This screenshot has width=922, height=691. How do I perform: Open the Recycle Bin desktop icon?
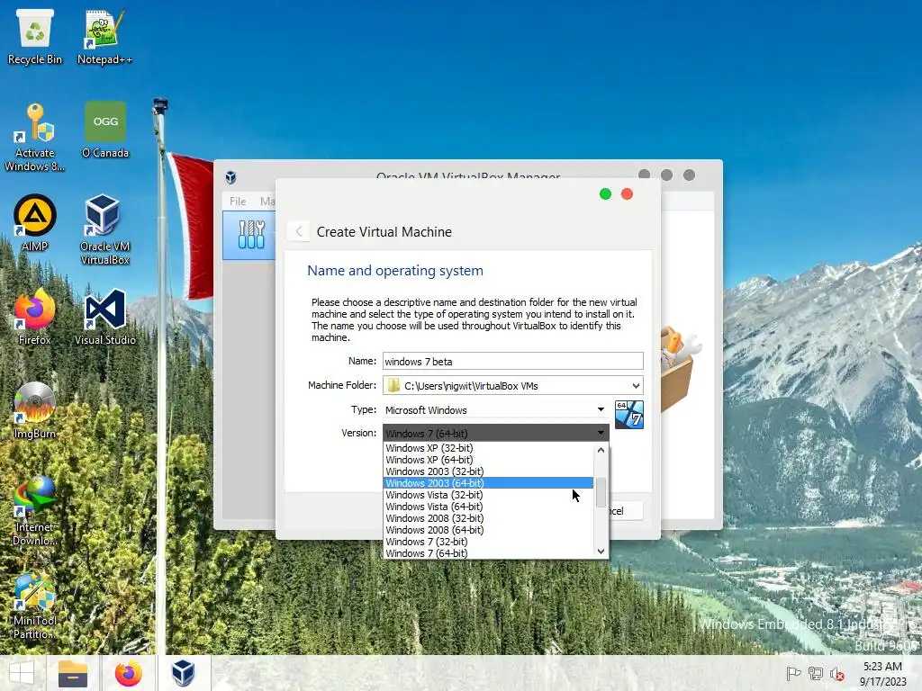pyautogui.click(x=35, y=36)
